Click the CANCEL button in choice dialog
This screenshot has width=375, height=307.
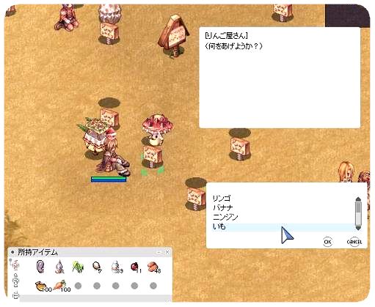click(354, 242)
